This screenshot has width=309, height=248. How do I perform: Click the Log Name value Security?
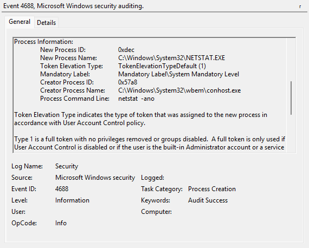click(67, 166)
